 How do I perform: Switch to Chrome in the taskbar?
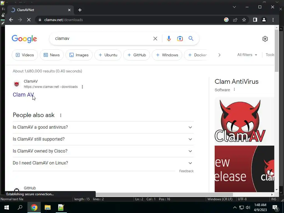[34, 207]
